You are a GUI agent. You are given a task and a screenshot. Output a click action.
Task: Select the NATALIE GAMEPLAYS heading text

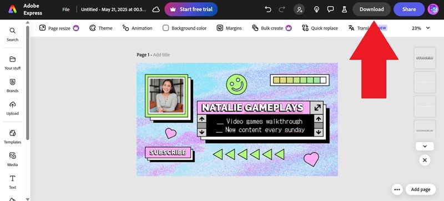coord(253,108)
